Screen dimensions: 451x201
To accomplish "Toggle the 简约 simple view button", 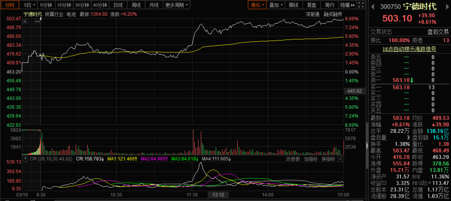I will click(x=329, y=5).
